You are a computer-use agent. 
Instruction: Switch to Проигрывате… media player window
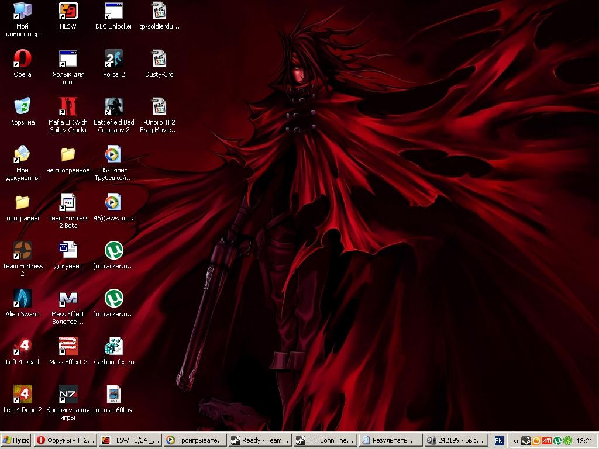point(195,440)
